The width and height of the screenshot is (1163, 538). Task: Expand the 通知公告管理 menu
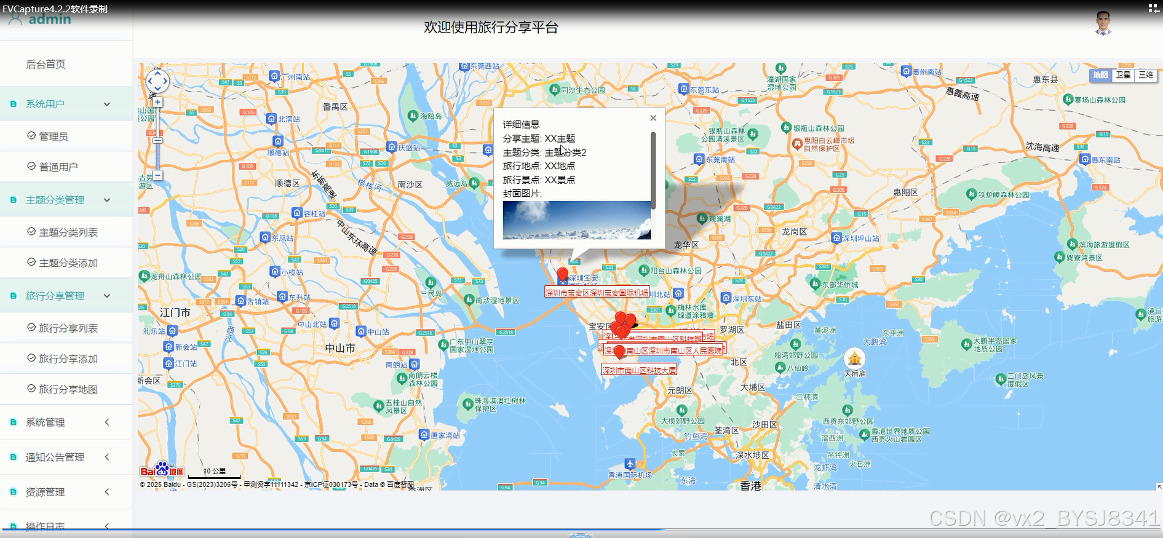66,457
